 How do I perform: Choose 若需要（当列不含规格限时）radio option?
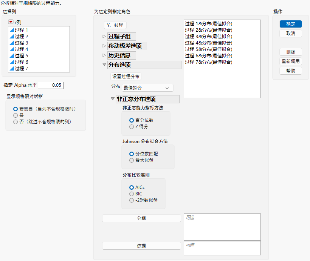pyautogui.click(x=15, y=109)
